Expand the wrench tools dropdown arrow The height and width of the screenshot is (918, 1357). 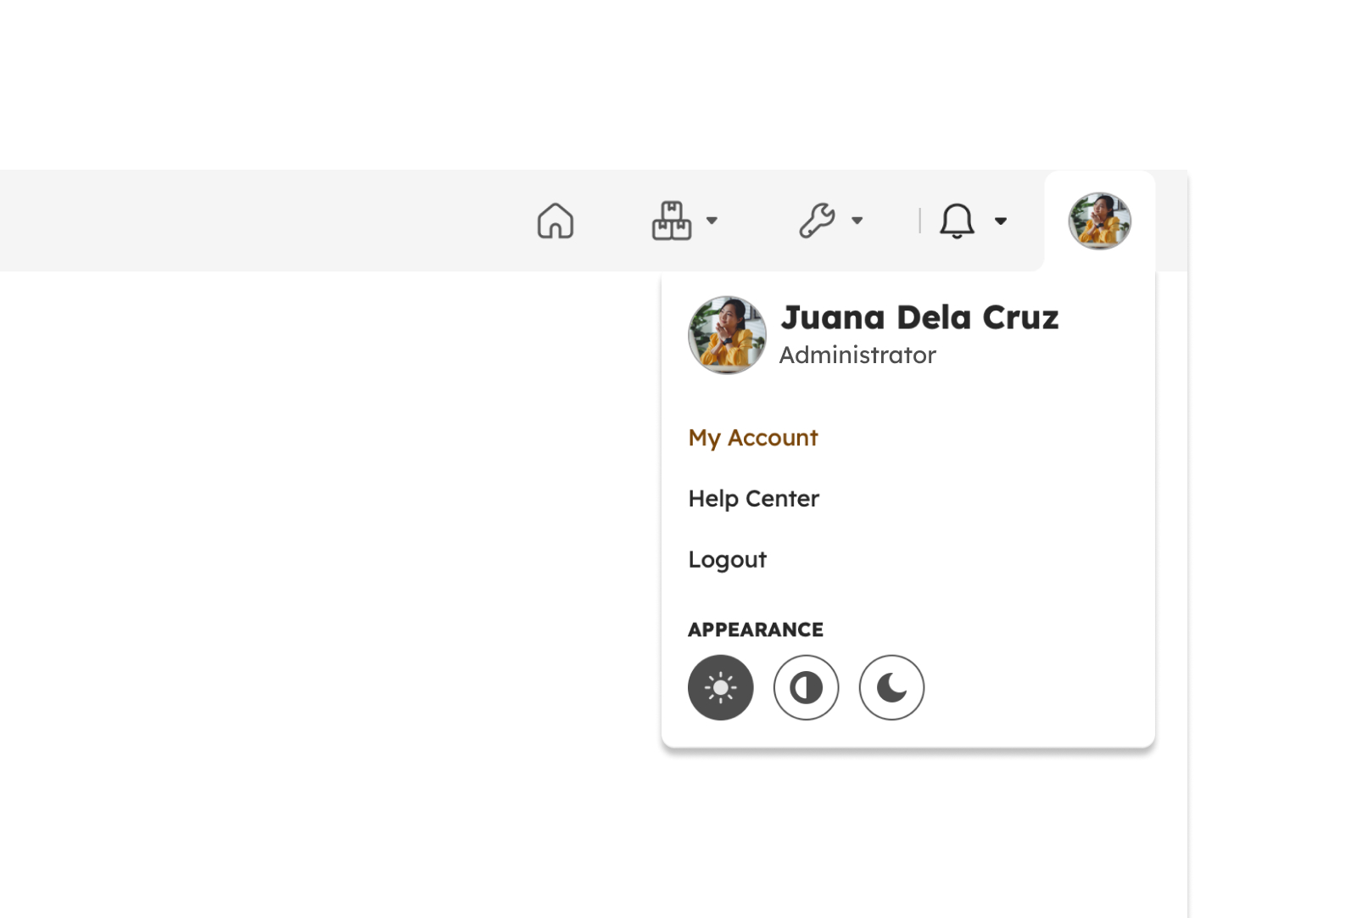pos(857,221)
